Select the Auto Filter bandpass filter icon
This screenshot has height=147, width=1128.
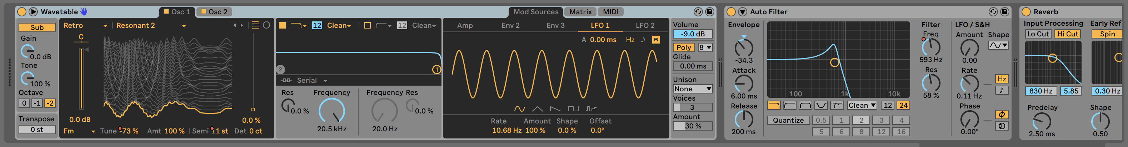click(805, 106)
